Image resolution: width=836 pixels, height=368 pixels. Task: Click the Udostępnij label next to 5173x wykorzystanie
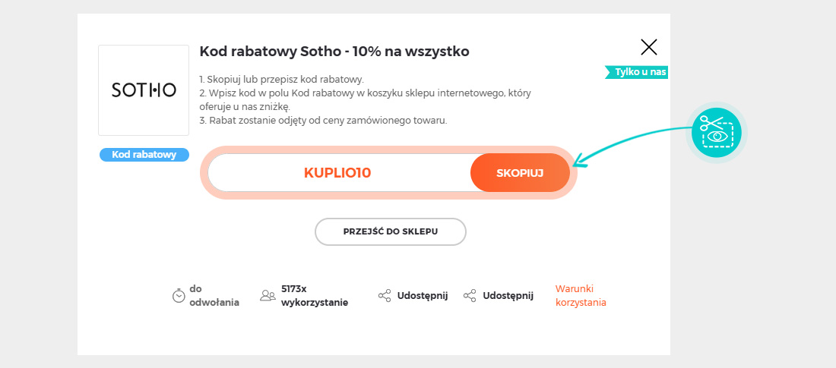423,296
